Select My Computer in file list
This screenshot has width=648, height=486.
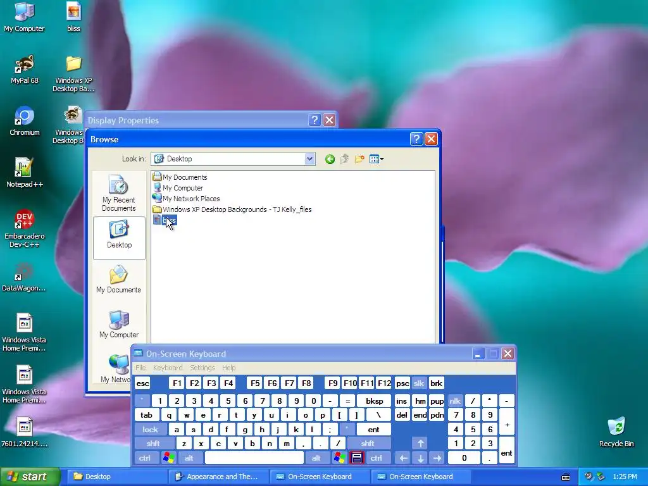(x=178, y=187)
